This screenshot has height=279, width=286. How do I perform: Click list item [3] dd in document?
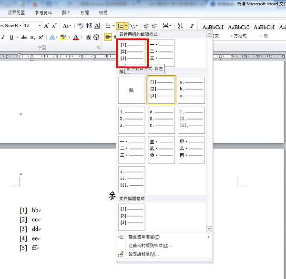pos(31,229)
